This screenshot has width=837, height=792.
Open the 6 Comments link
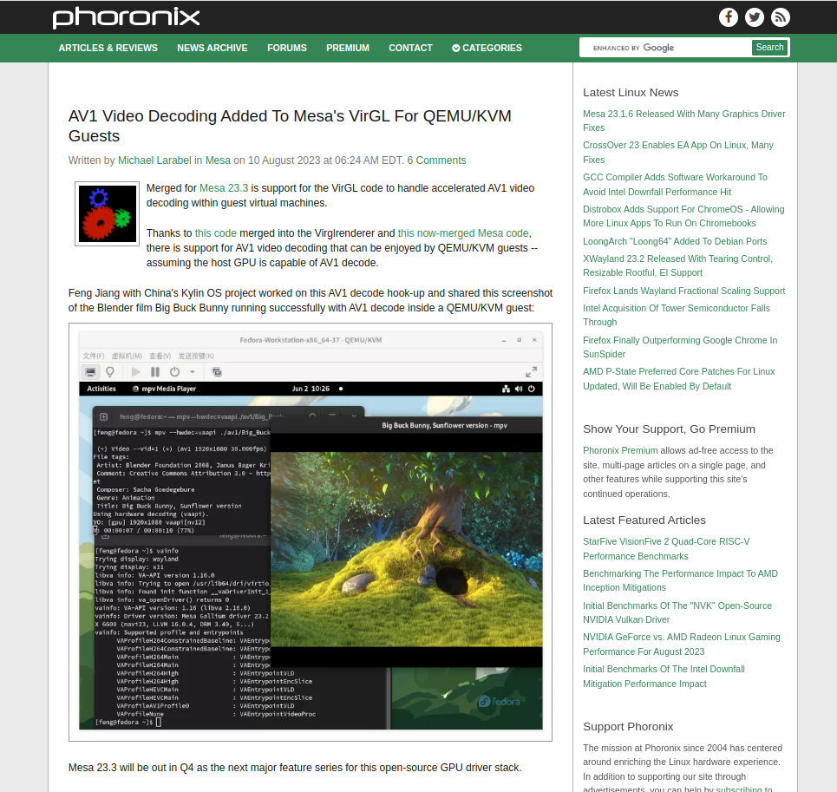(x=436, y=160)
